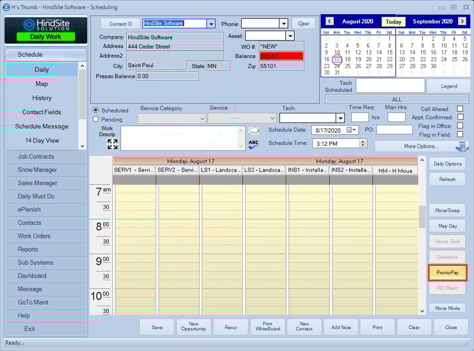Viewport: 474px width, 351px height.
Task: Open the Schedule Date calendar picker icon
Action: coord(349,130)
